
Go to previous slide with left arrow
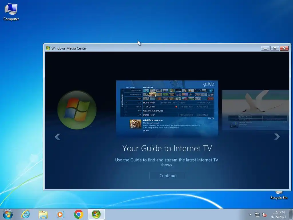coord(57,137)
